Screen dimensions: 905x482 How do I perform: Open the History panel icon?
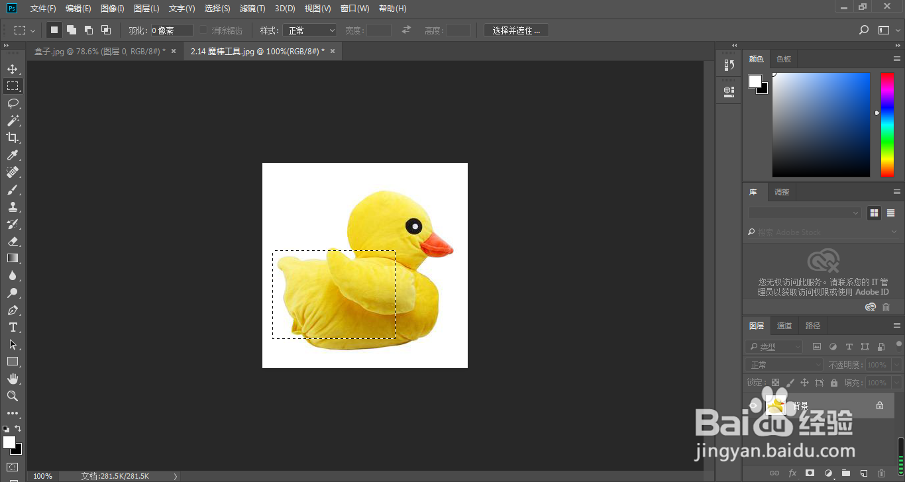coord(729,65)
